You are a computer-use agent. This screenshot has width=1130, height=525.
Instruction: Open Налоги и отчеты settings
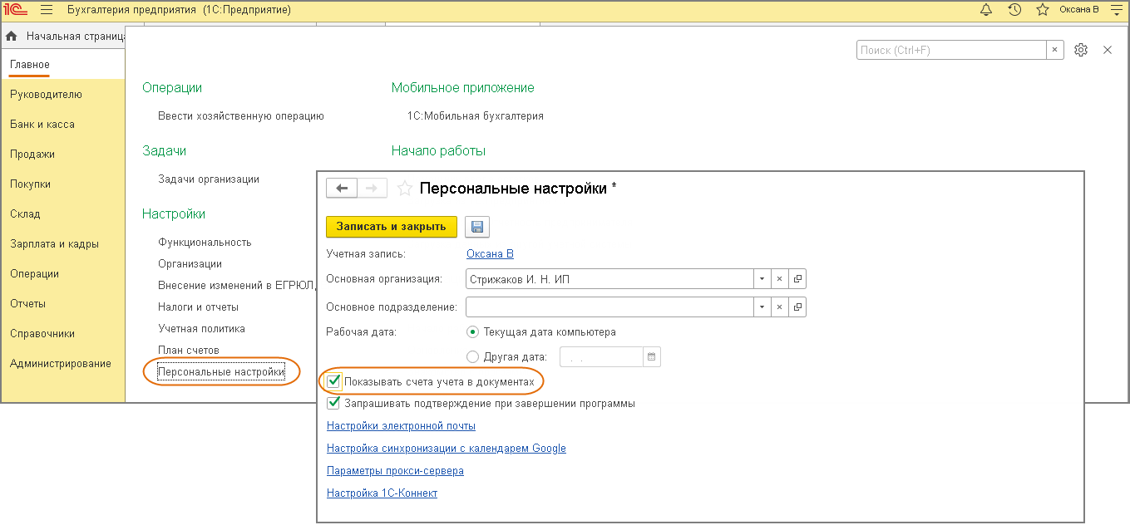[x=198, y=307]
